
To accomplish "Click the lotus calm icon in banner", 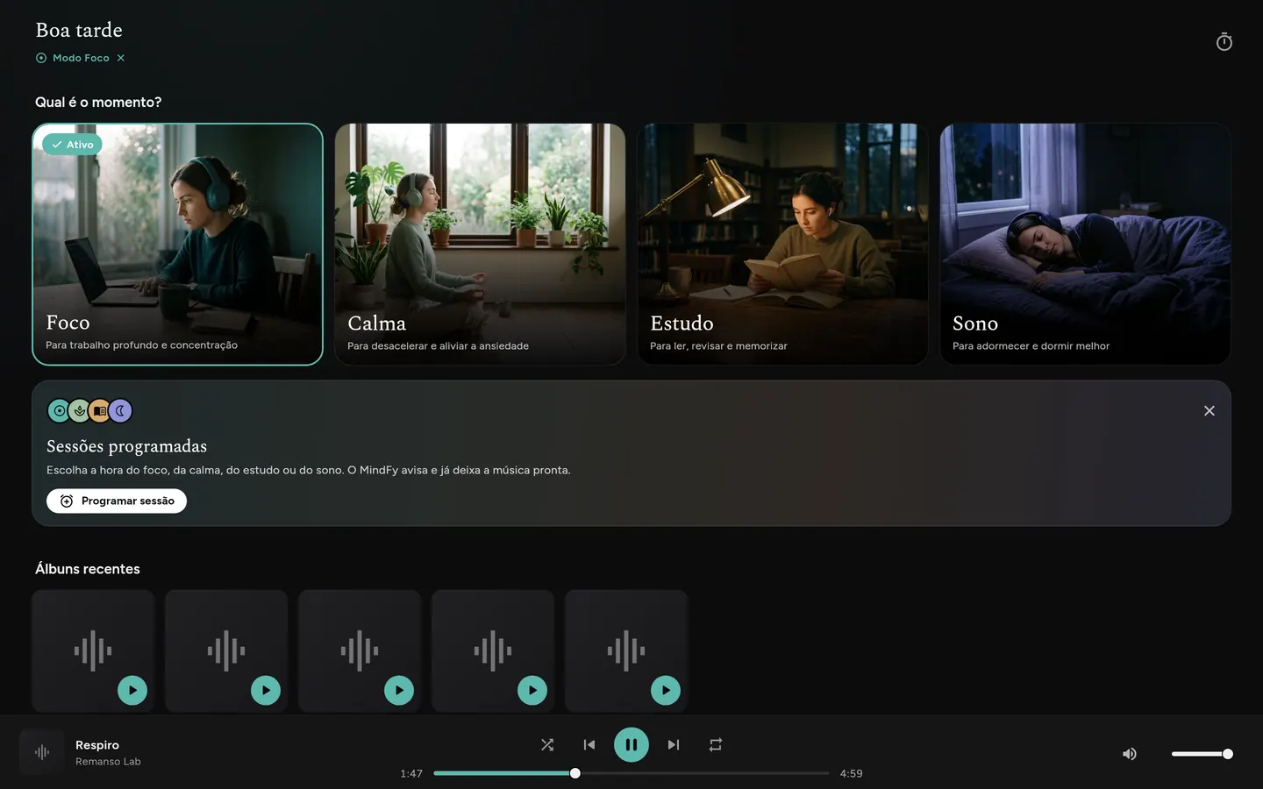I will pos(80,410).
